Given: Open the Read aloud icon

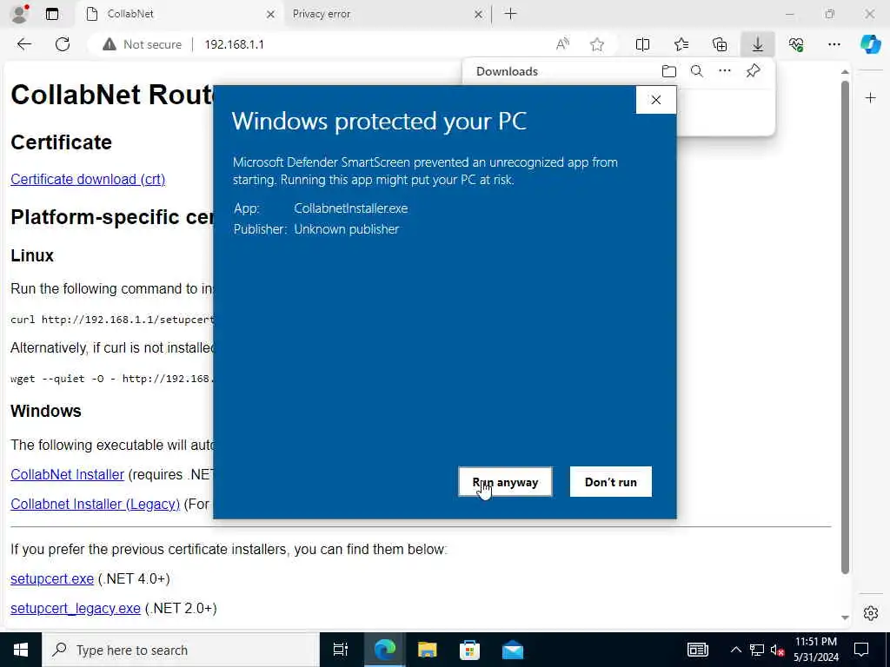Looking at the screenshot, I should 562,44.
